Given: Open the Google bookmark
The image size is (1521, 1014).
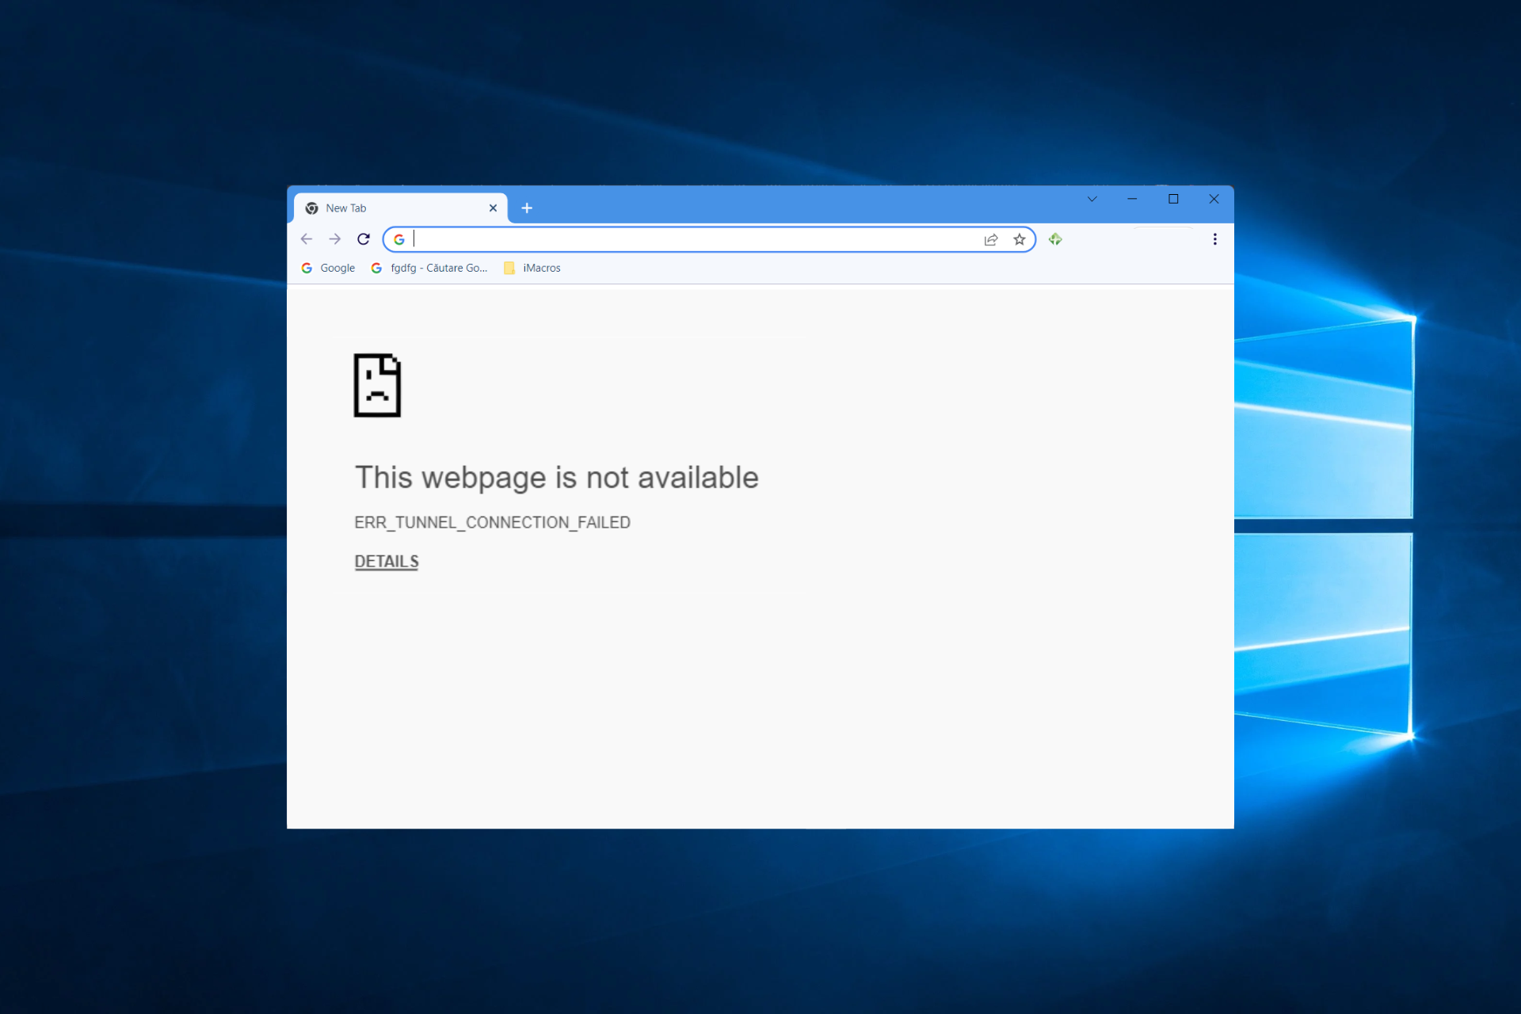Looking at the screenshot, I should tap(328, 268).
